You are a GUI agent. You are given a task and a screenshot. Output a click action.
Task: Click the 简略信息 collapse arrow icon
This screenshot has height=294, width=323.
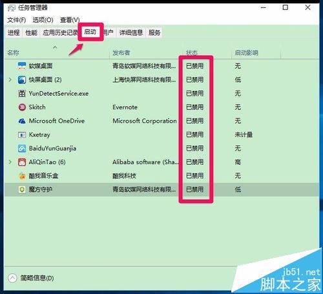pos(12,278)
